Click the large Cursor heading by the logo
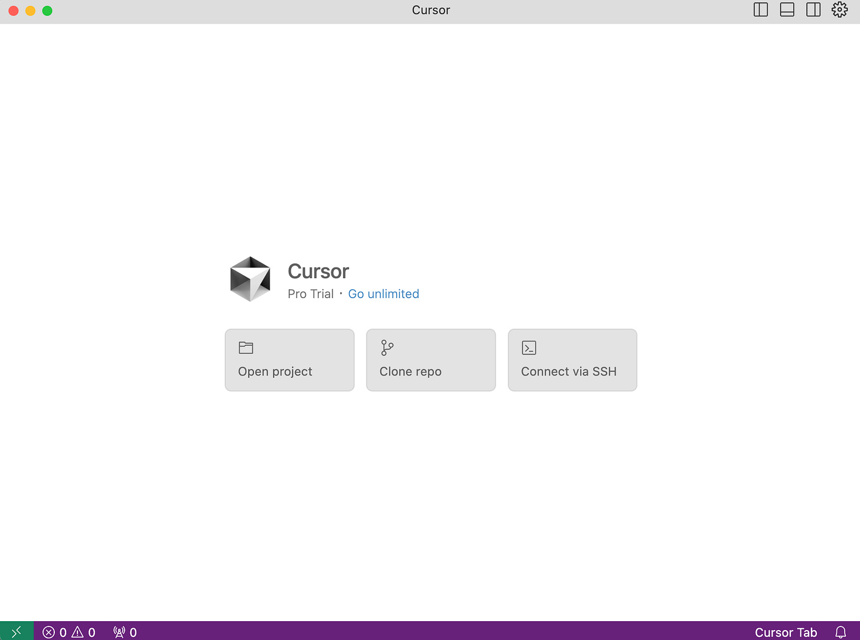 tap(318, 272)
